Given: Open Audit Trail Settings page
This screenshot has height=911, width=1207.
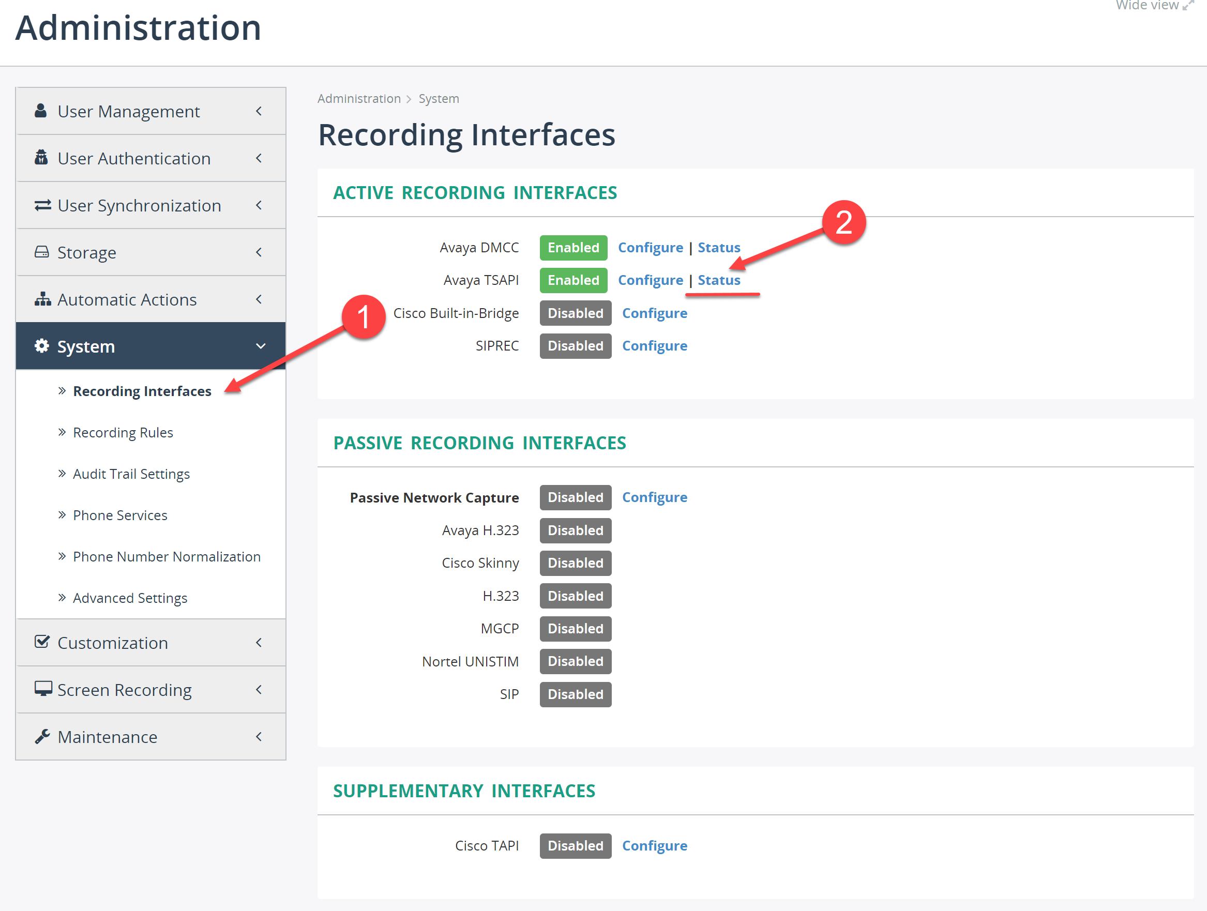Looking at the screenshot, I should [130, 473].
